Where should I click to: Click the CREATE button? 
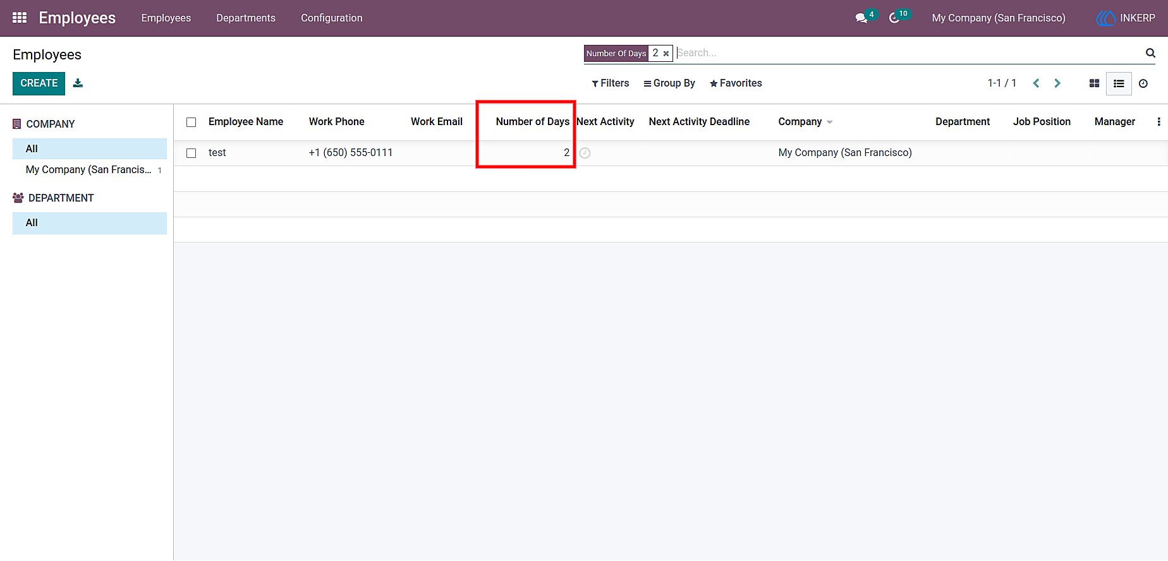point(39,83)
